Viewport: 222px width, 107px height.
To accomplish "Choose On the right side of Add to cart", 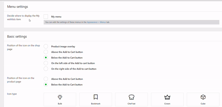I will (46, 69).
